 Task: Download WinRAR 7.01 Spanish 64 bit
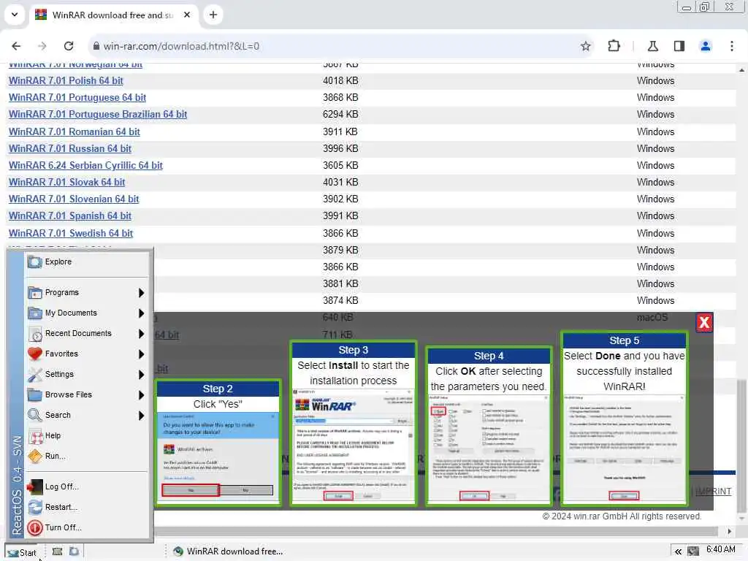(70, 216)
